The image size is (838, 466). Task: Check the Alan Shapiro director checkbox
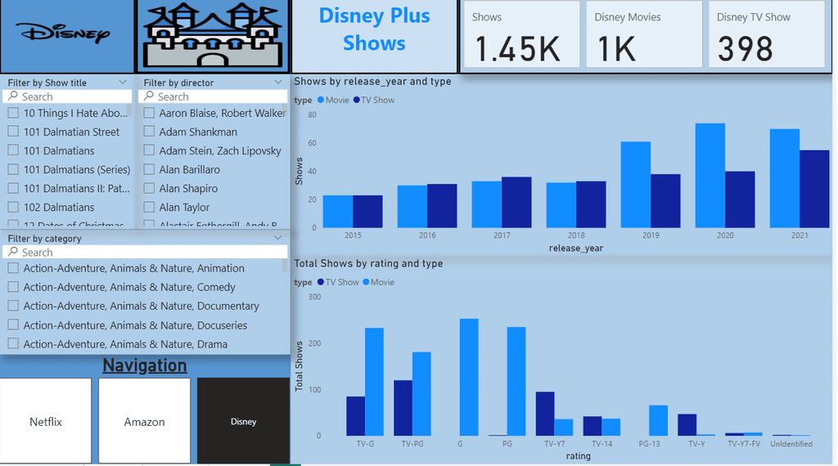tap(149, 188)
